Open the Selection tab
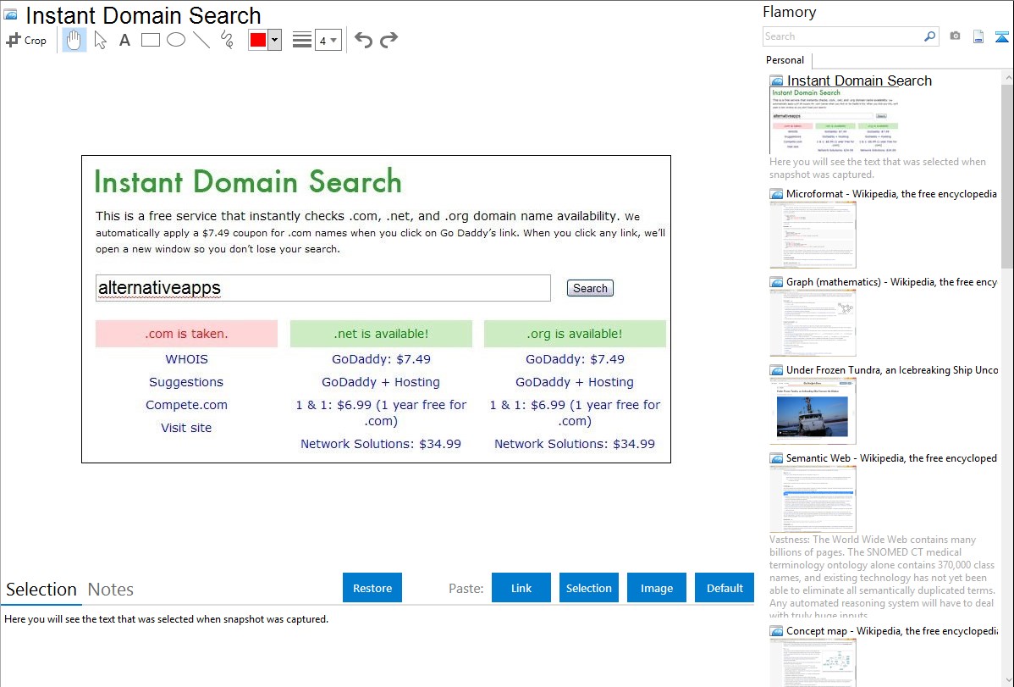The width and height of the screenshot is (1014, 687). (x=41, y=590)
